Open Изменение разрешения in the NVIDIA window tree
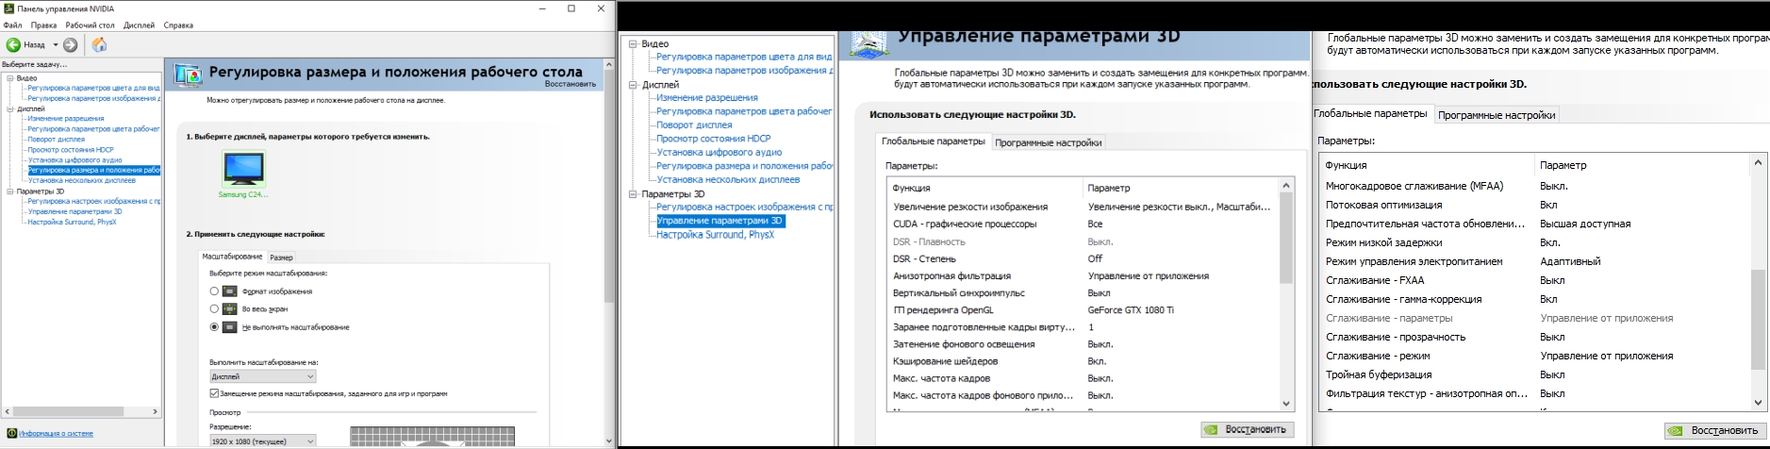 tap(66, 119)
